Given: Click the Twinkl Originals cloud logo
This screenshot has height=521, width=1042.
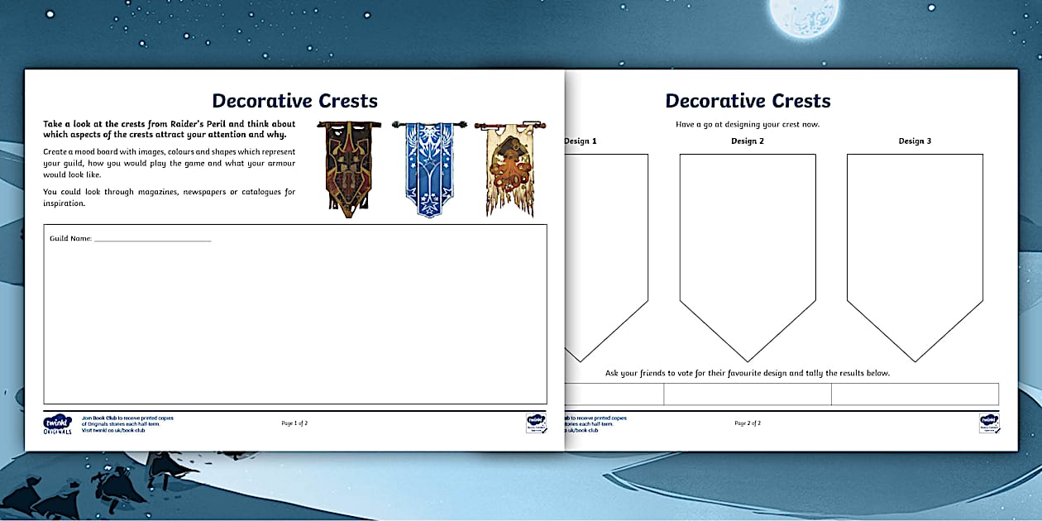Looking at the screenshot, I should 57,422.
